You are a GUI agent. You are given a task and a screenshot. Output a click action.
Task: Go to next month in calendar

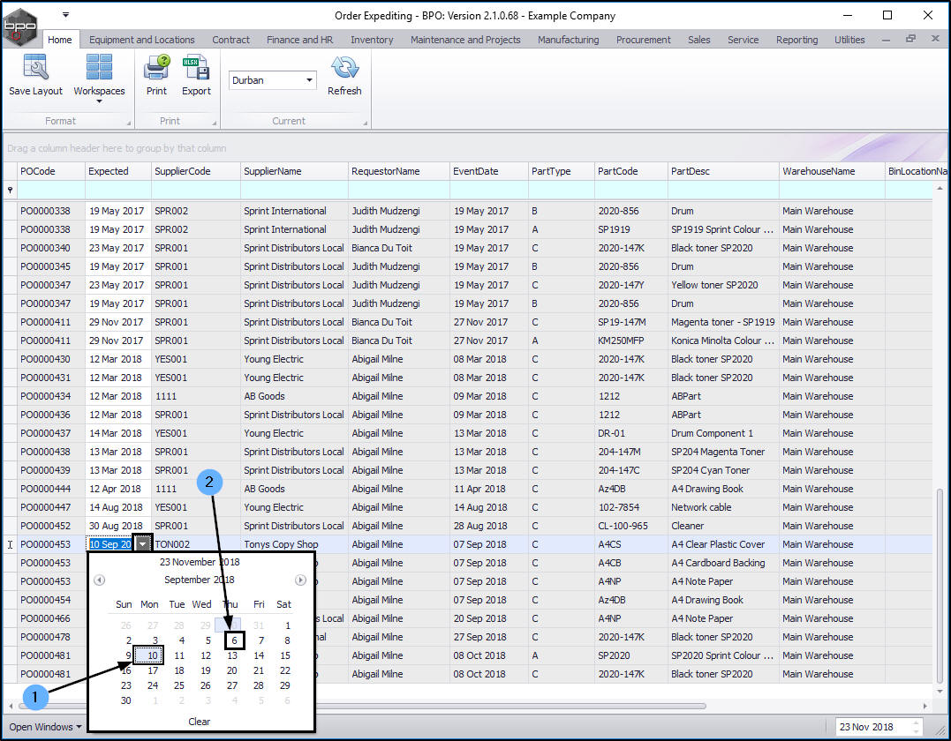pyautogui.click(x=300, y=580)
